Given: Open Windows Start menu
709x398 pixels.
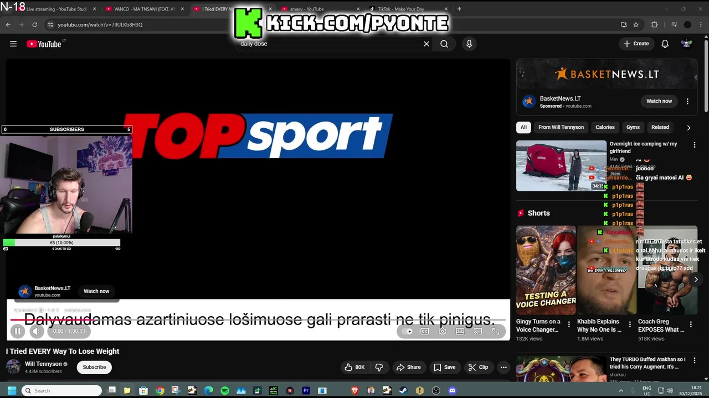Looking at the screenshot, I should coord(12,390).
